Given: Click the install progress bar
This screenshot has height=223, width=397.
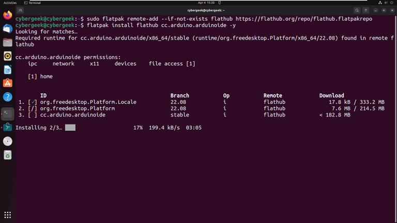Looking at the screenshot, I should pyautogui.click(x=70, y=128).
